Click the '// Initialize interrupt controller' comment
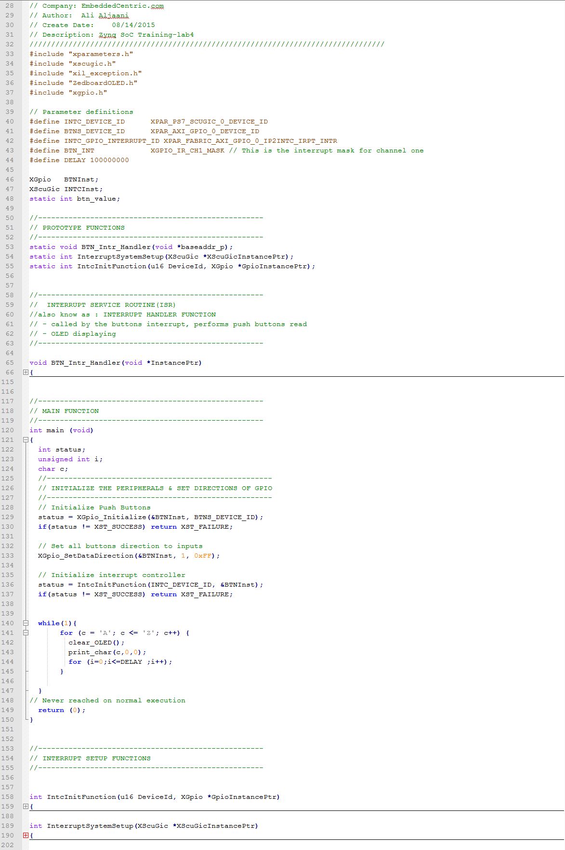This screenshot has width=565, height=850. 112,575
